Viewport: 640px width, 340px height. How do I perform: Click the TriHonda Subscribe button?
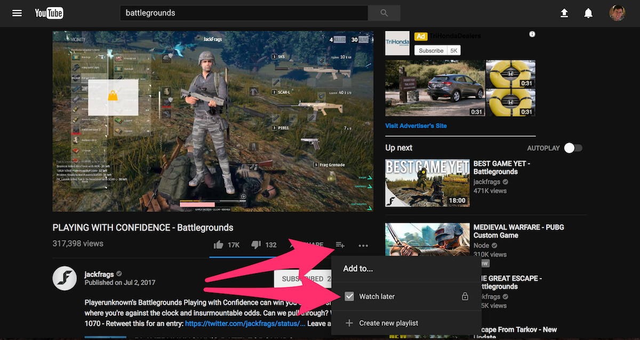[431, 51]
